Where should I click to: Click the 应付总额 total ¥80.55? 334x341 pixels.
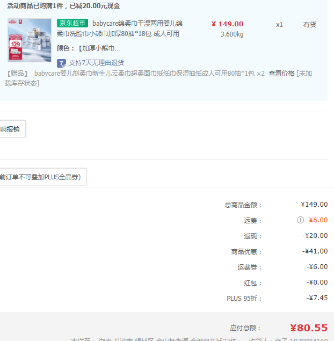point(309,328)
